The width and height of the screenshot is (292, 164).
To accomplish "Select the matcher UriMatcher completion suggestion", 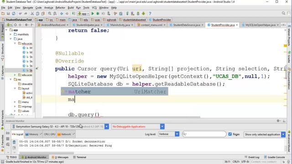I will pyautogui.click(x=115, y=92).
